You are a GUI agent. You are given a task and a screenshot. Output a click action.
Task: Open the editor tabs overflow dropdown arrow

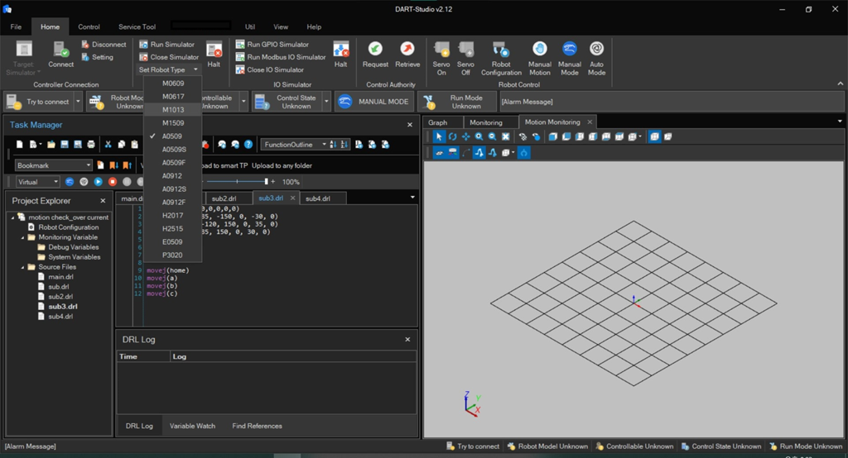[x=412, y=198]
